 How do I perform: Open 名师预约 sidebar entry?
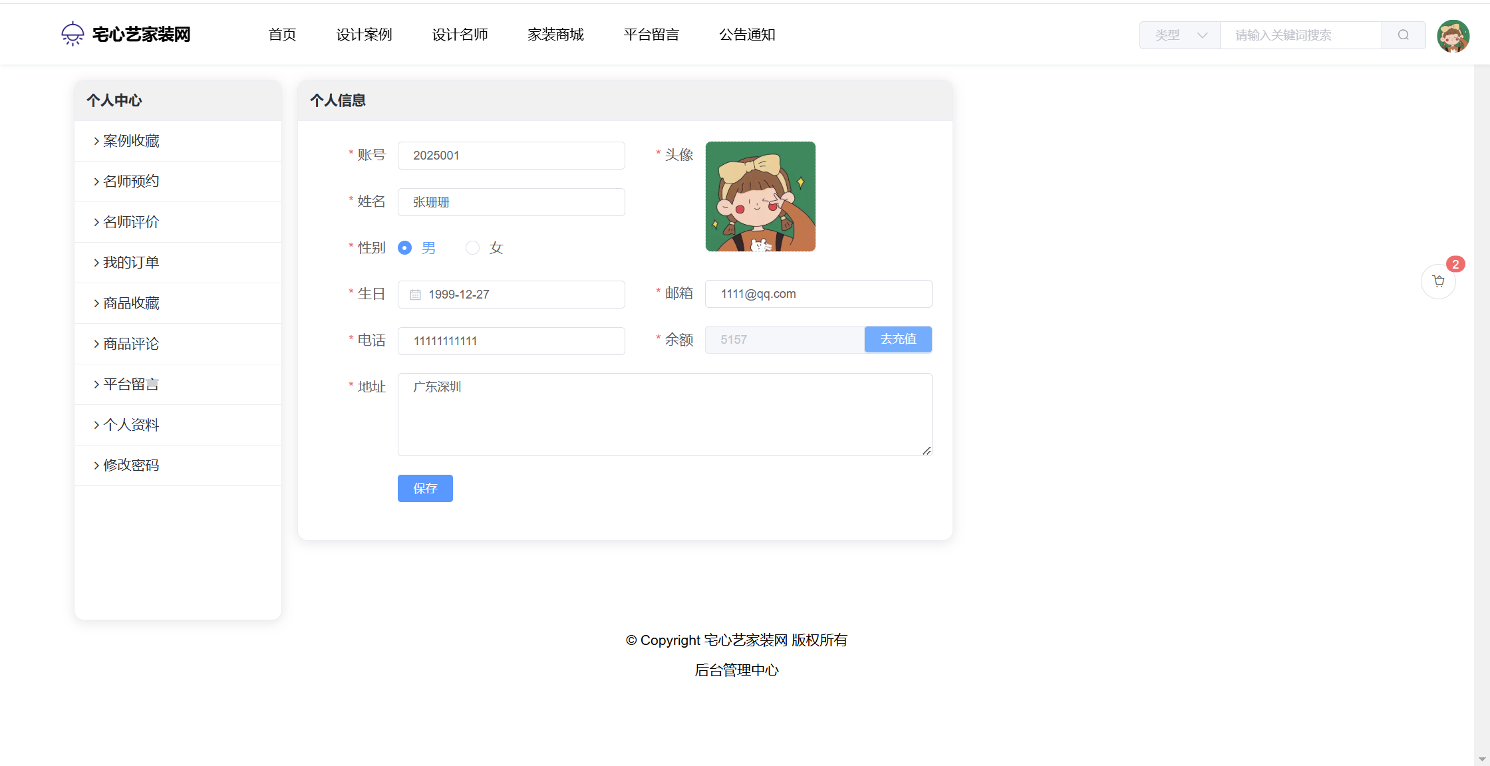click(131, 182)
